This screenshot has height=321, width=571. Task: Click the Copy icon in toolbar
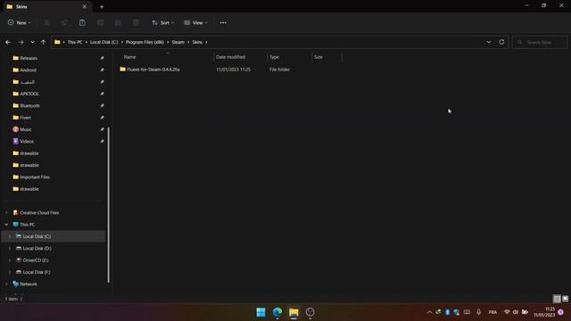point(64,23)
